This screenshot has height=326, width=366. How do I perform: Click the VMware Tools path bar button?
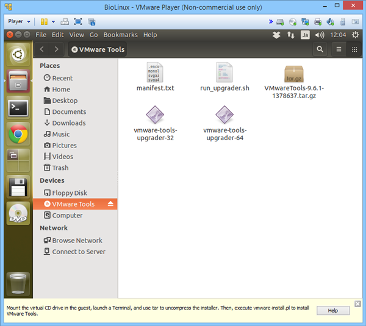point(98,49)
